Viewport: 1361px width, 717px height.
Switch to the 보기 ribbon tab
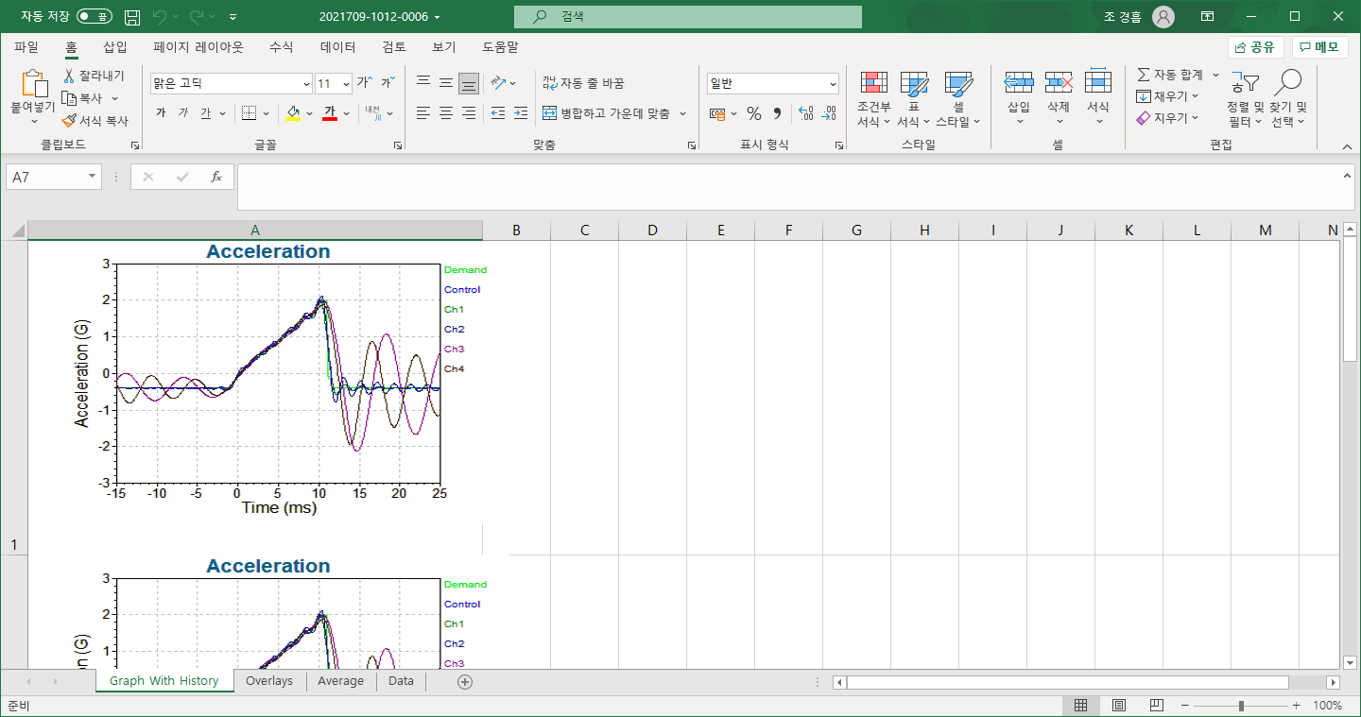(443, 47)
